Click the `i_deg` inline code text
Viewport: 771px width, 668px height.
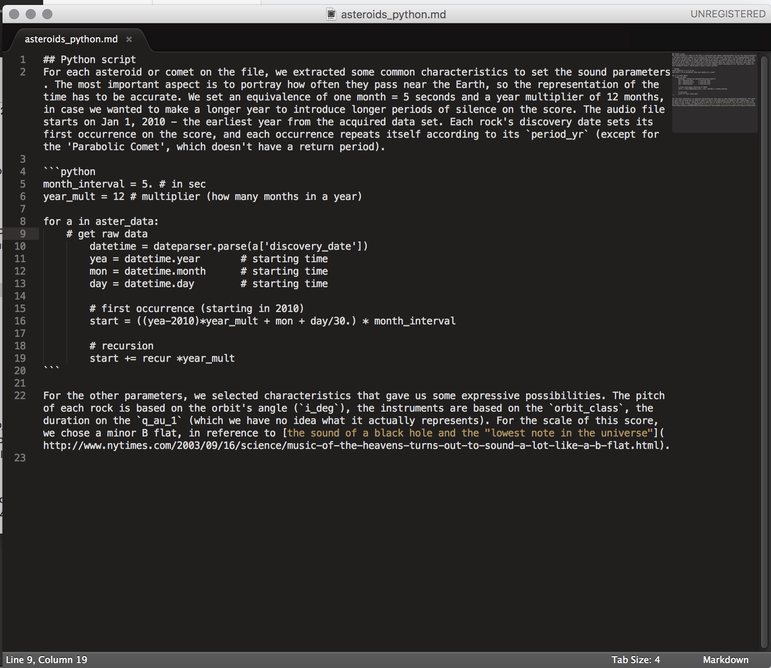click(x=319, y=408)
